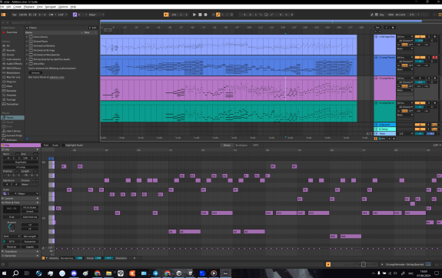Toggle the track activator on 1 Strings Ens track
442x278 pixels.
[x=420, y=37]
